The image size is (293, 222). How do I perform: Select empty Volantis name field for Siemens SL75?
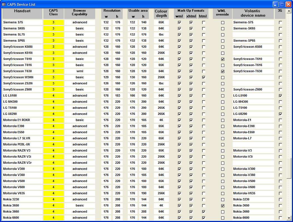(x=253, y=35)
